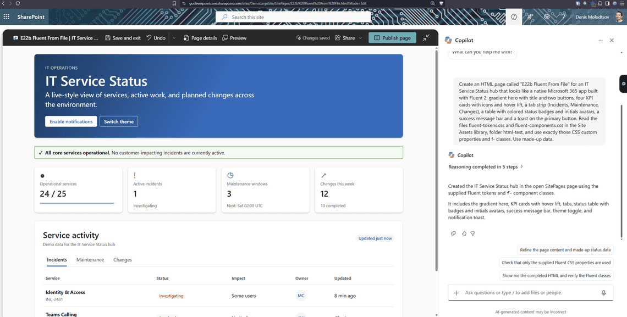Click the Investigating status badge
The image size is (627, 317).
coord(171,296)
